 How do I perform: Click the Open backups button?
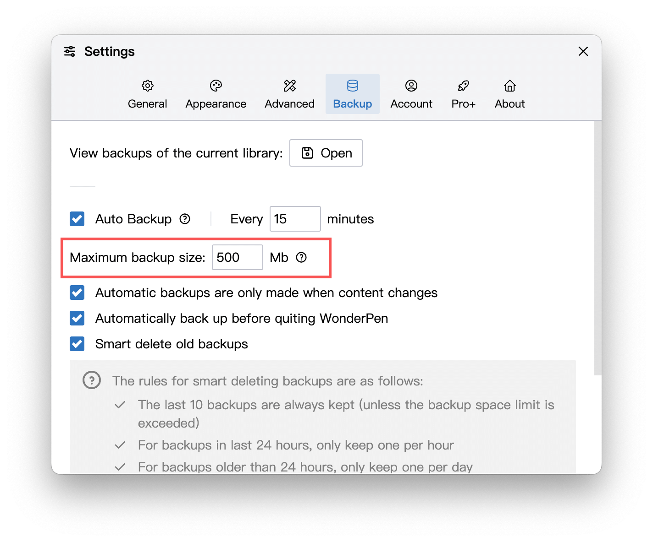click(x=326, y=153)
